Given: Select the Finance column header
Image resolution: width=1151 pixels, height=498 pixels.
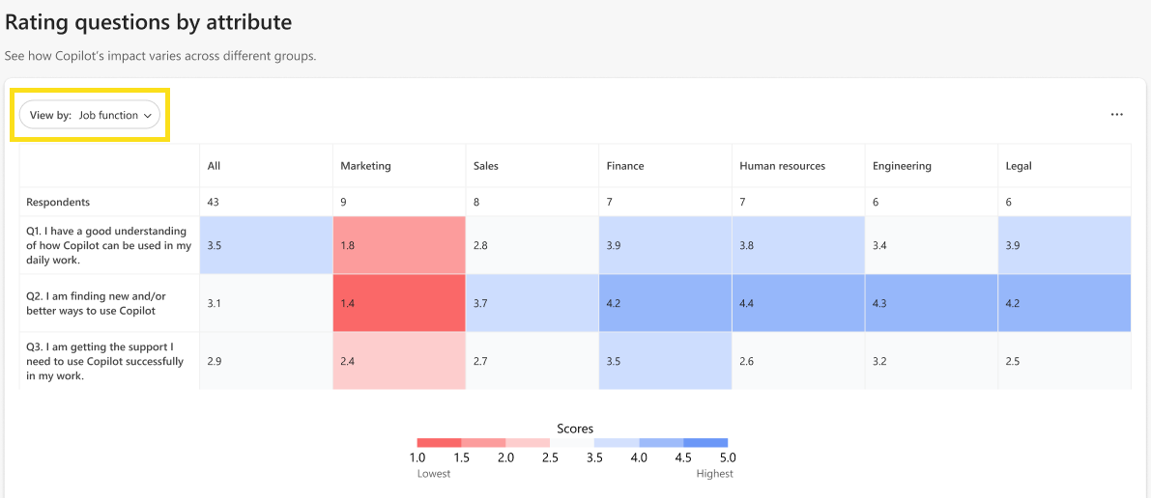Looking at the screenshot, I should 624,167.
